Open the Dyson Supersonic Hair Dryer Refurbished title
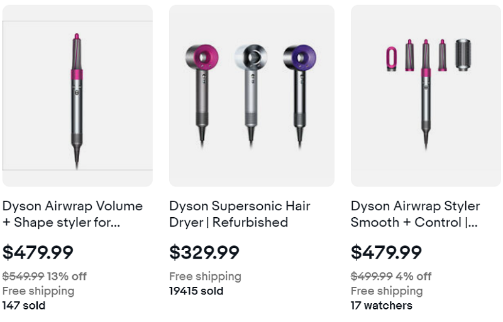503x322 pixels. click(x=240, y=214)
